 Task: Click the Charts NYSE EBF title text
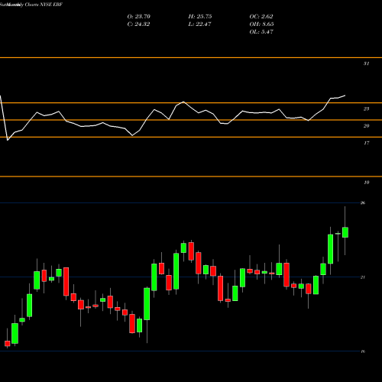pos(44,5)
